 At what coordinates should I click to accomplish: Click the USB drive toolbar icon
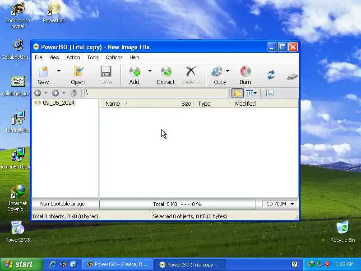[292, 76]
